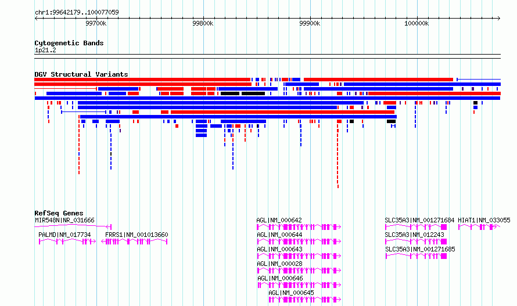517x306 pixels.
Task: Click the HIAT1 exon structure glyph
Action: point(479,227)
